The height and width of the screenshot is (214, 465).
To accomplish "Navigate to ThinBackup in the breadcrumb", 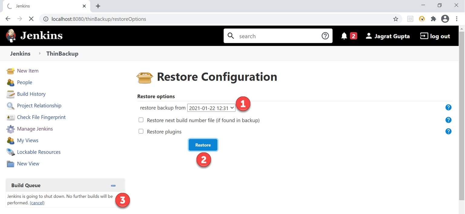I will coord(62,53).
